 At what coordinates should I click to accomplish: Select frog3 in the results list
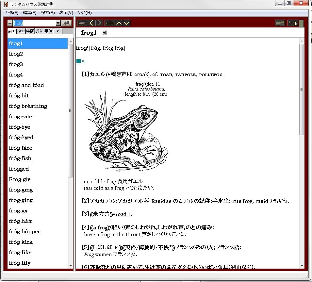tap(38, 64)
